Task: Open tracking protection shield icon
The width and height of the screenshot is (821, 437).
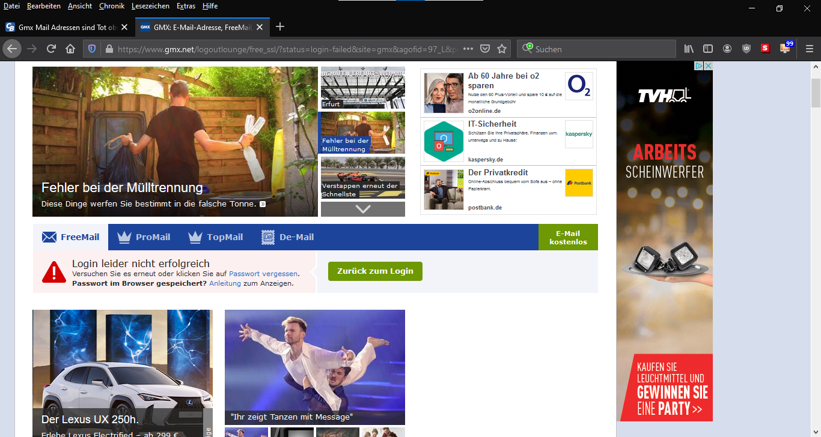Action: pos(92,49)
